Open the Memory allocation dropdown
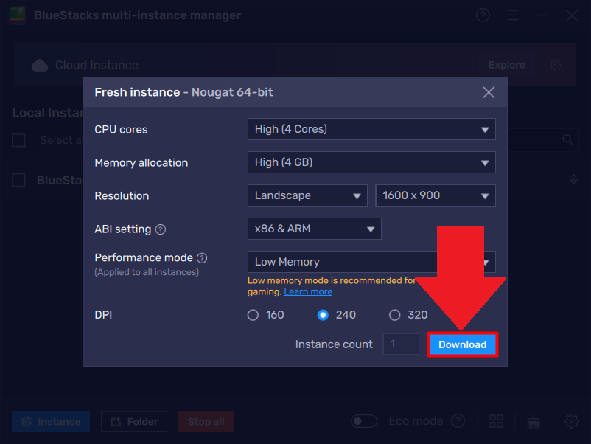The height and width of the screenshot is (444, 591). pyautogui.click(x=371, y=162)
